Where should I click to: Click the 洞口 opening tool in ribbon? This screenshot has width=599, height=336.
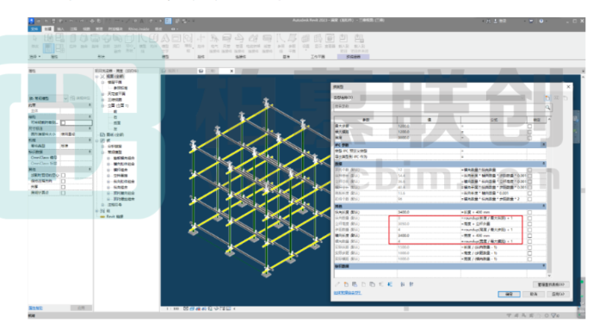(x=176, y=40)
